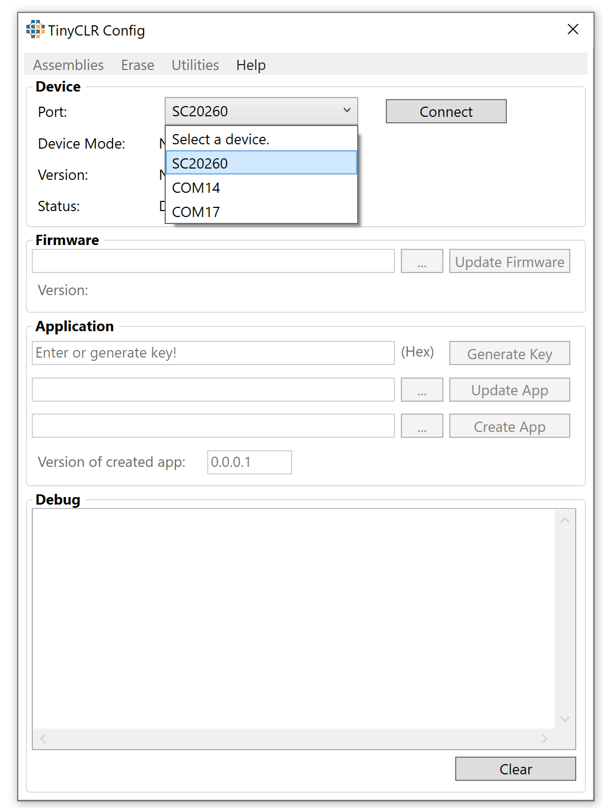Open the Utilities menu

click(x=195, y=65)
